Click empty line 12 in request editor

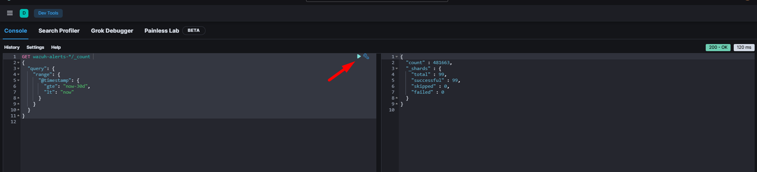[199, 122]
